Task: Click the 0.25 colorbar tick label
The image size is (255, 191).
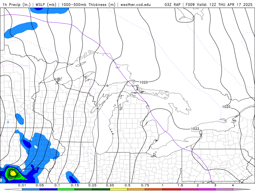Action: click(x=92, y=185)
